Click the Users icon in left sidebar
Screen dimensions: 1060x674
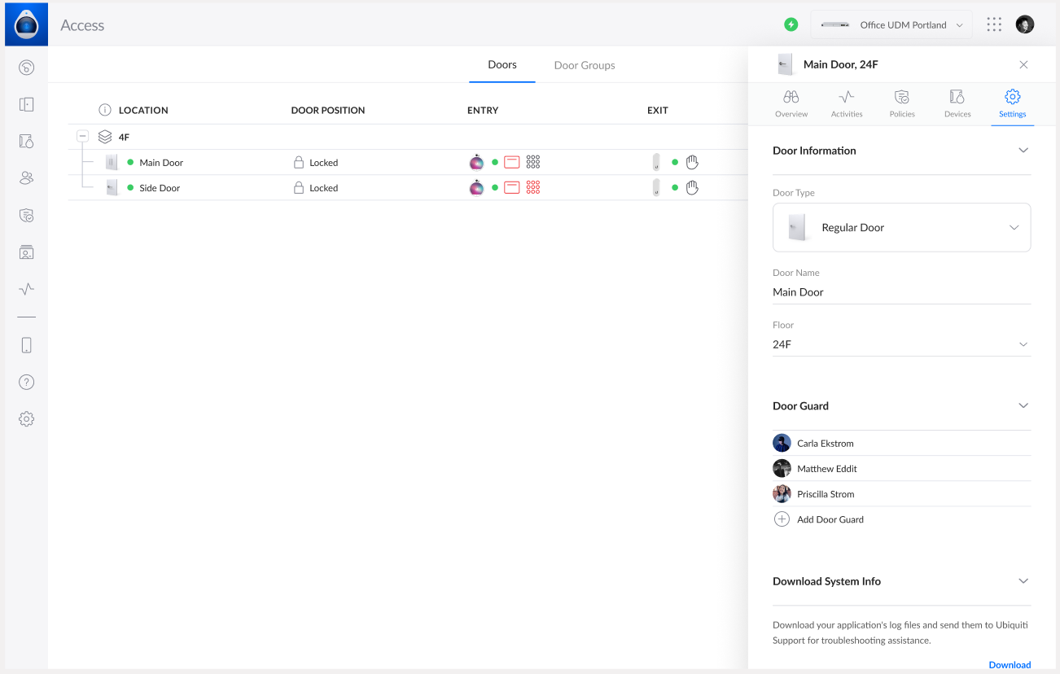26,177
